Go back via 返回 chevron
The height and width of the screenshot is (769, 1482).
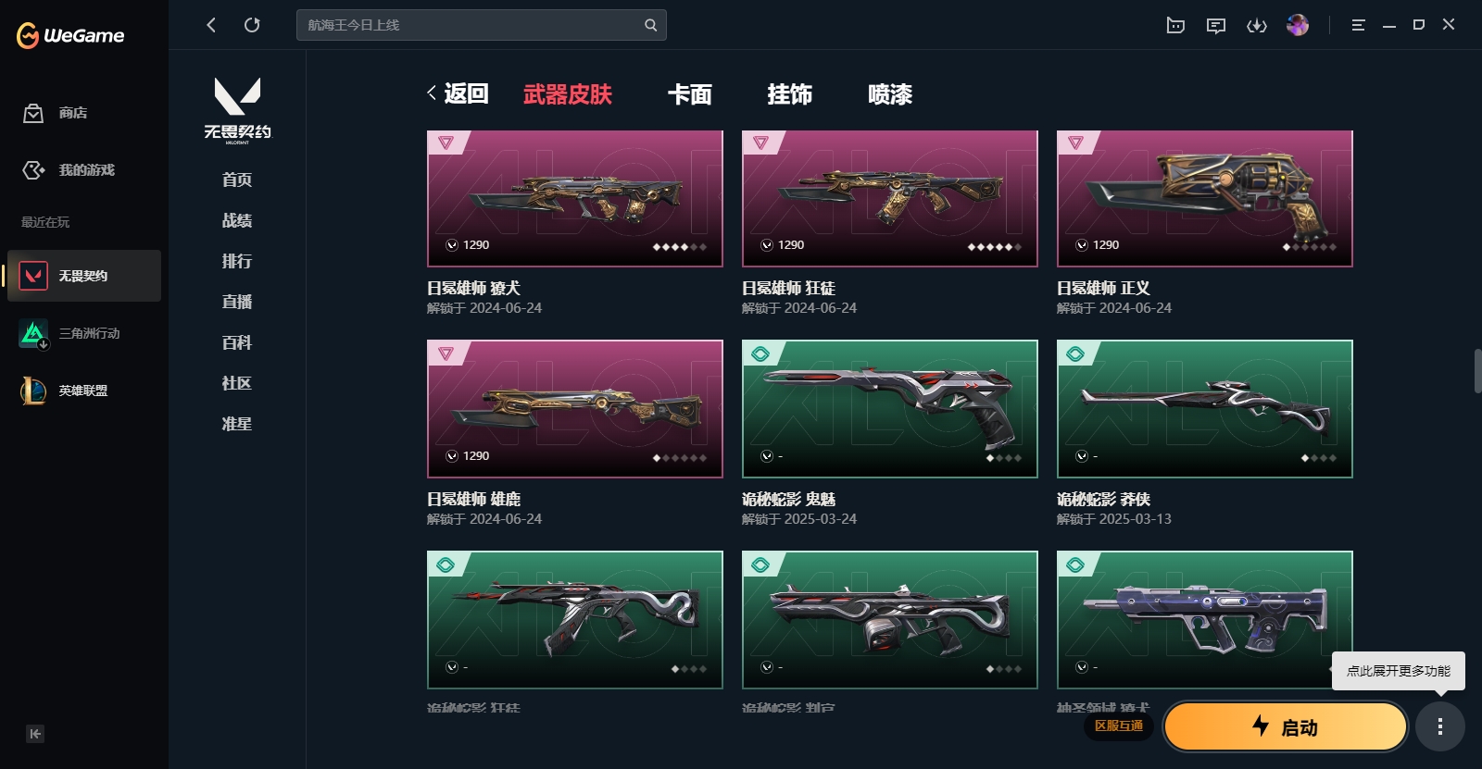pyautogui.click(x=458, y=93)
